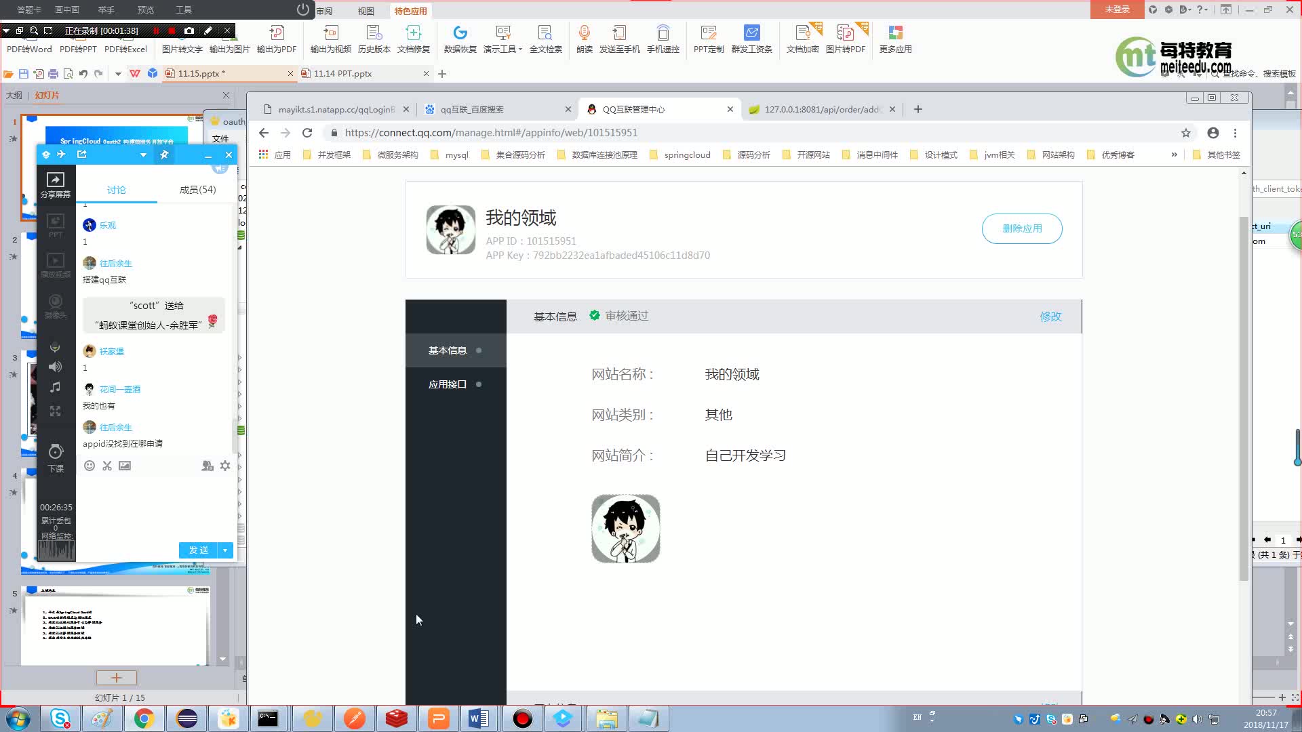Open 群发工资条 tool
The height and width of the screenshot is (732, 1302).
tap(752, 39)
